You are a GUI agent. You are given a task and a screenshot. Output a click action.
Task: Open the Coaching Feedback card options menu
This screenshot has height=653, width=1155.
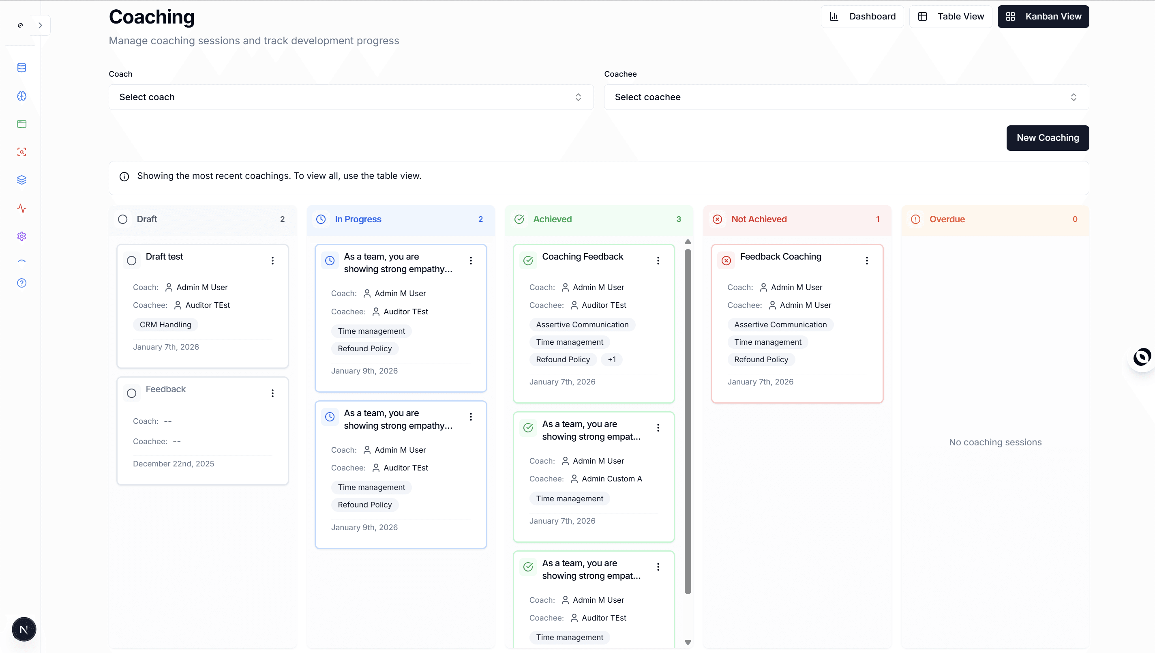click(658, 260)
